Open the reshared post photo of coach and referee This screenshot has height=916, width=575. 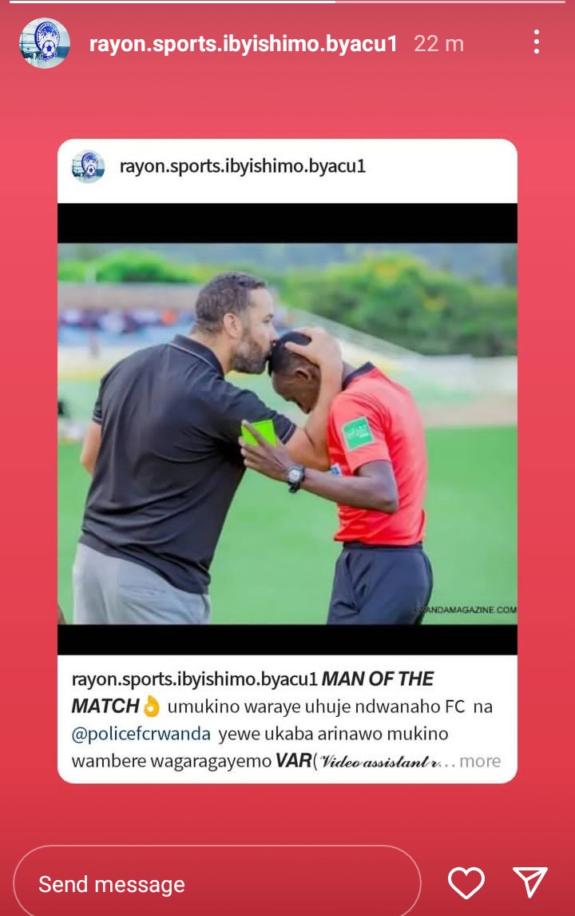pyautogui.click(x=287, y=433)
